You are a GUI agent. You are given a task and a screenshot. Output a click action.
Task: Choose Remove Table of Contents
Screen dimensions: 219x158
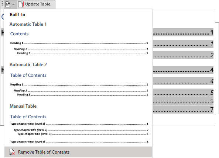(x=78, y=152)
